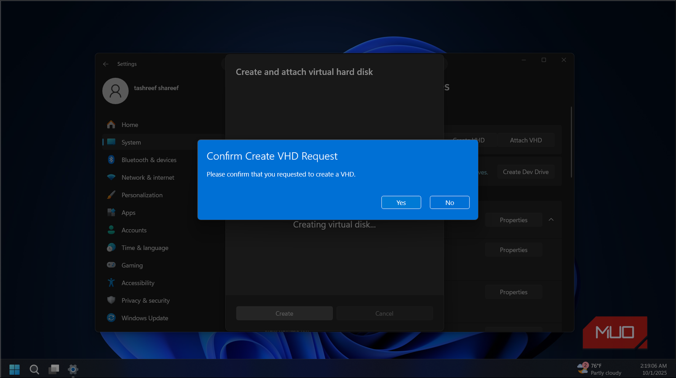This screenshot has width=676, height=378.
Task: Click the Personalization paintbrush icon
Action: [x=111, y=195]
